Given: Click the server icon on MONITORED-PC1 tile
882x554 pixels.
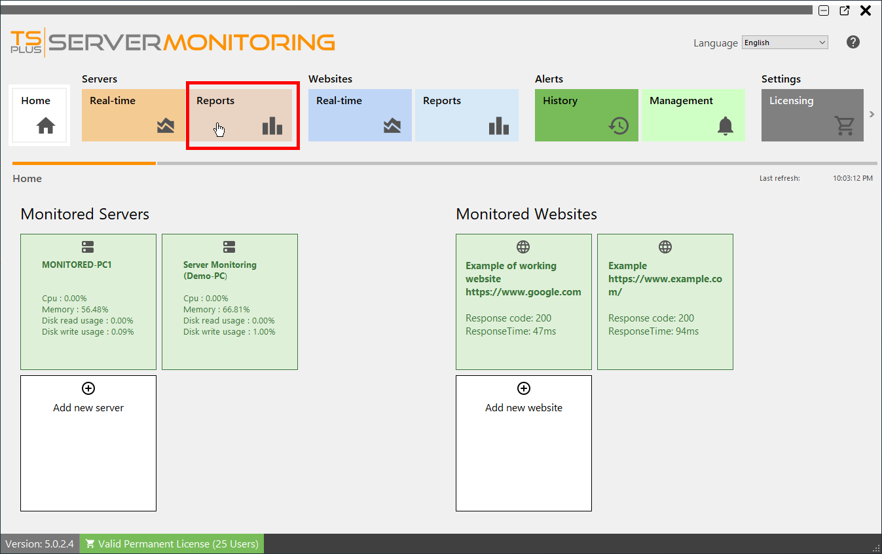Looking at the screenshot, I should tap(88, 247).
